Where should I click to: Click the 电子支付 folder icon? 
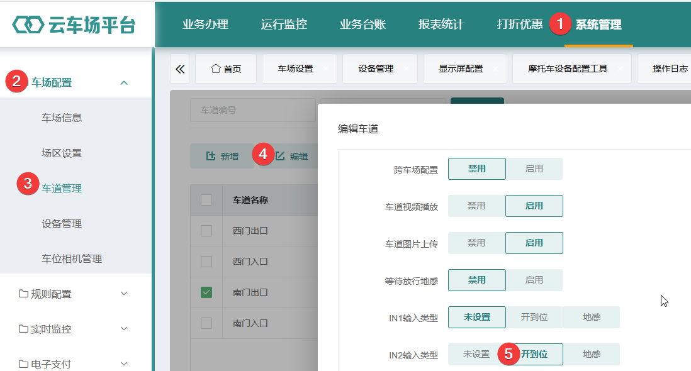23,364
